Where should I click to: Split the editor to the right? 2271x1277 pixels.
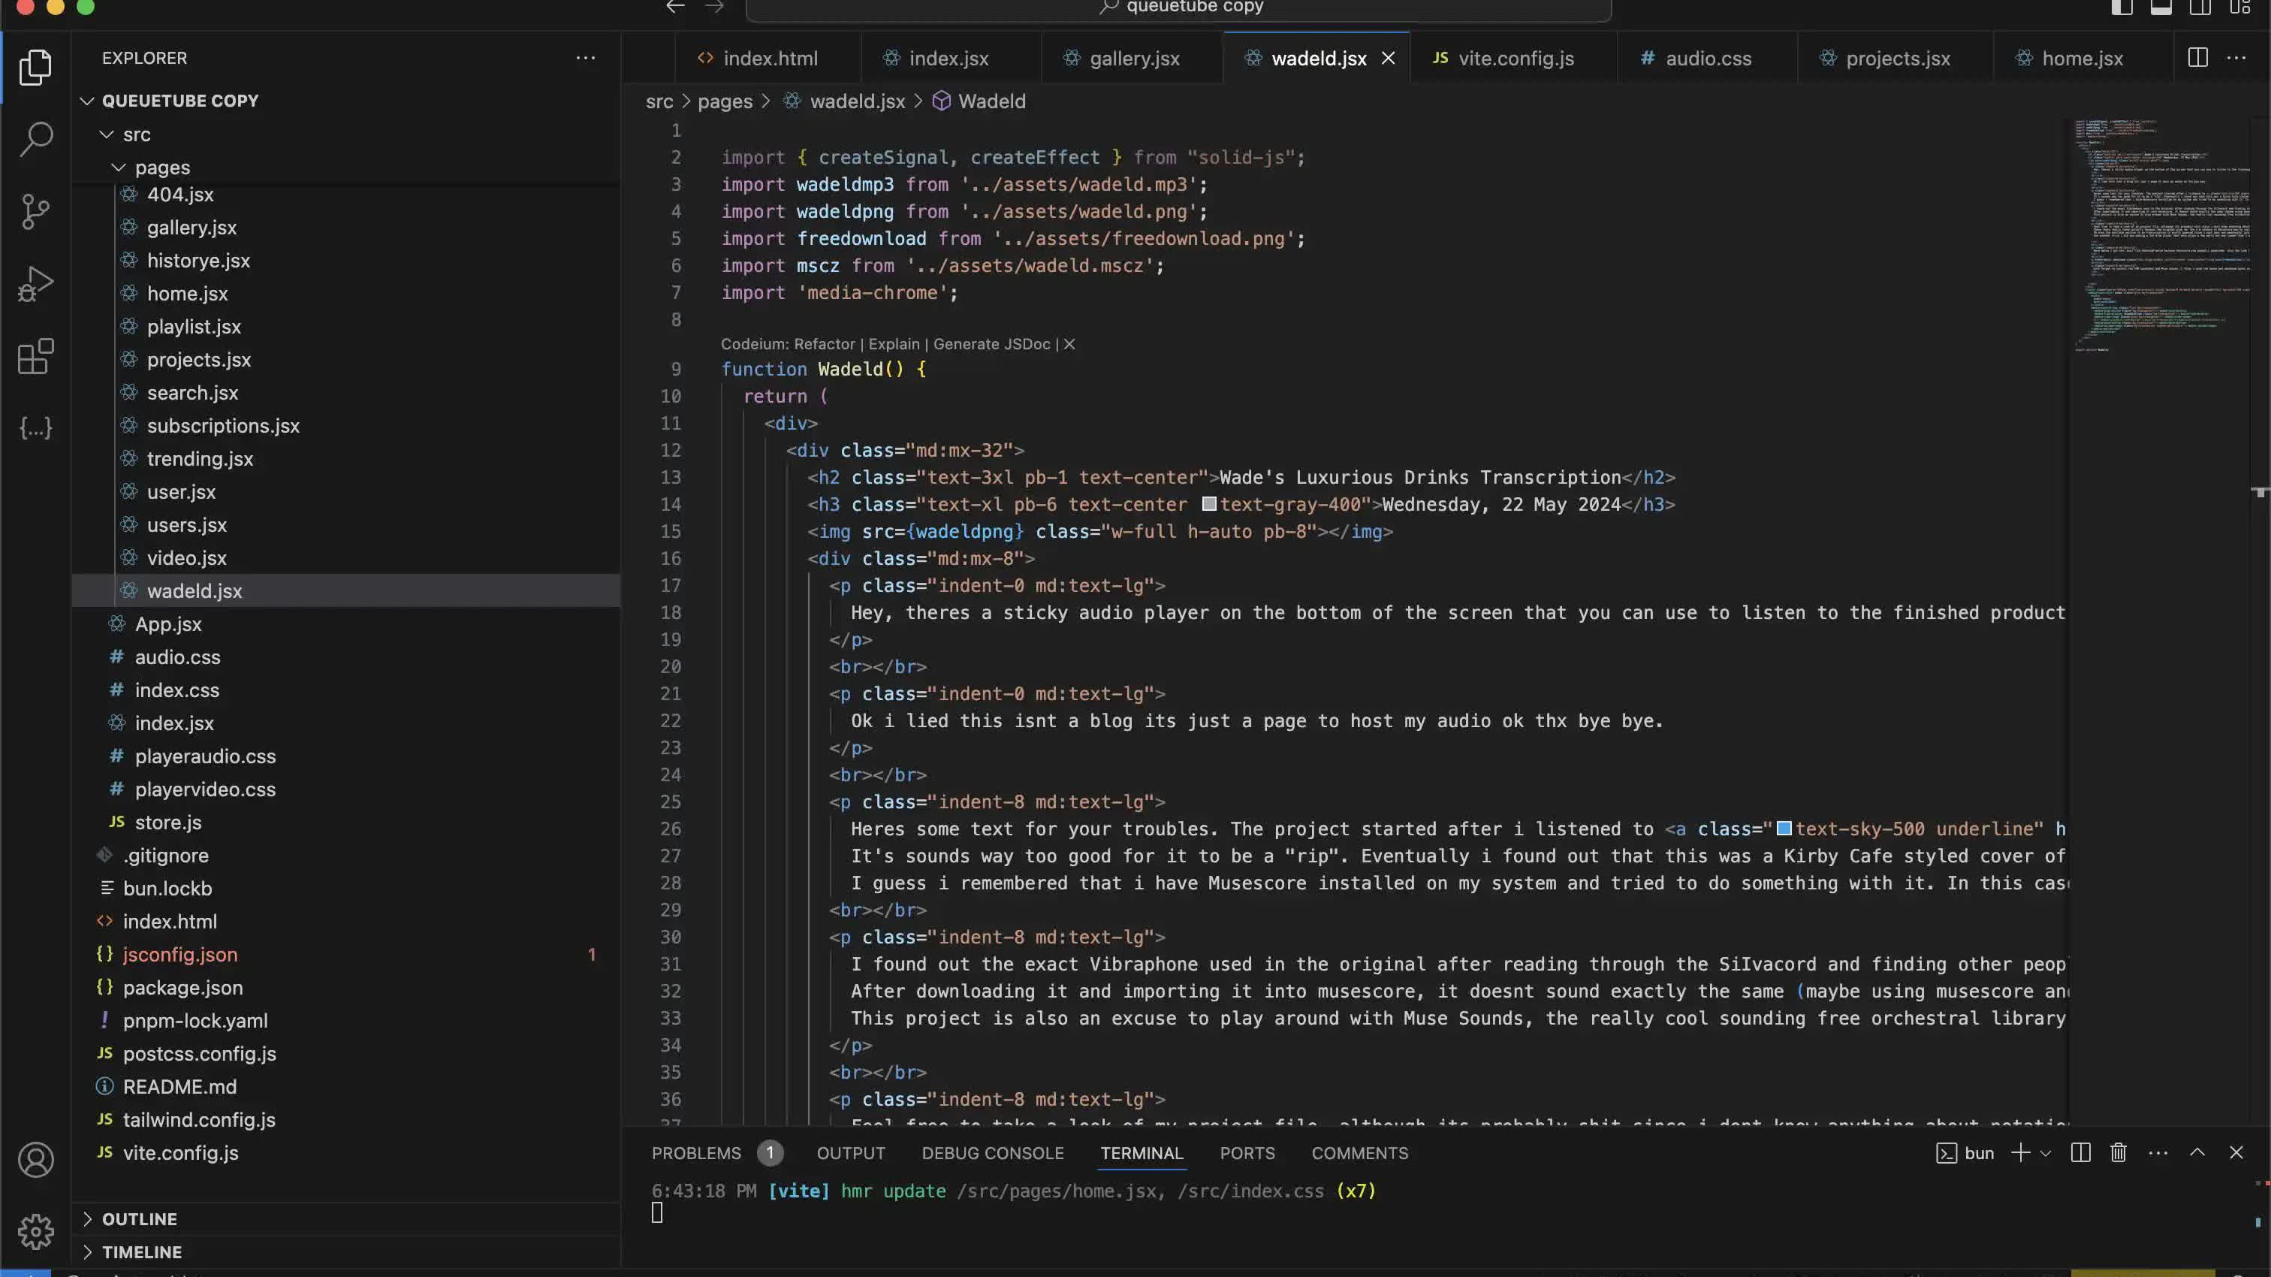(2198, 58)
